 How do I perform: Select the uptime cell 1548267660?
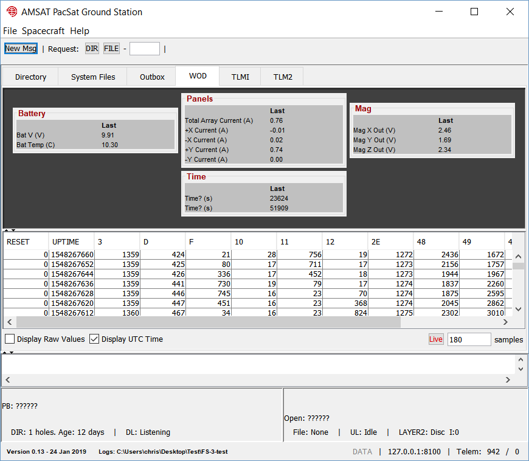tap(72, 254)
